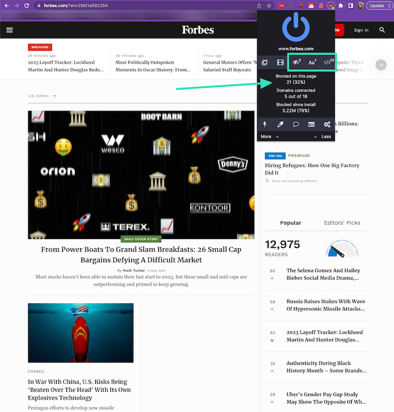The image size is (394, 412).
Task: Go forward in browser history
Action: coord(16,6)
